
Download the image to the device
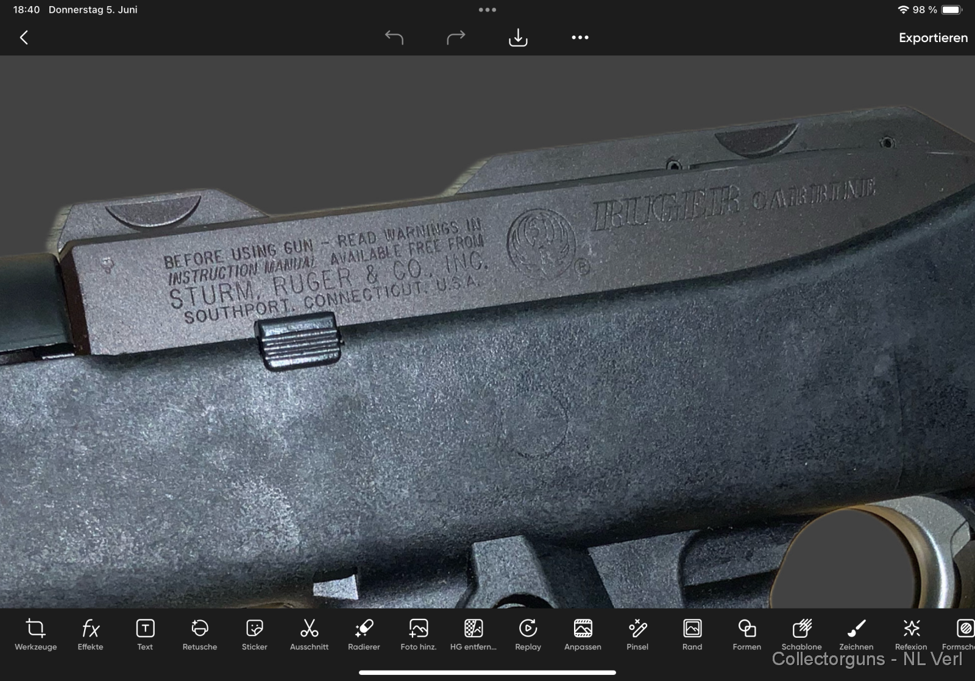click(x=518, y=38)
